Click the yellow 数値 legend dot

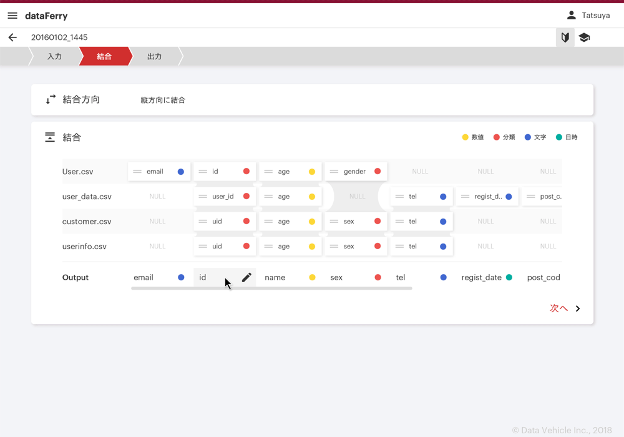tap(465, 137)
